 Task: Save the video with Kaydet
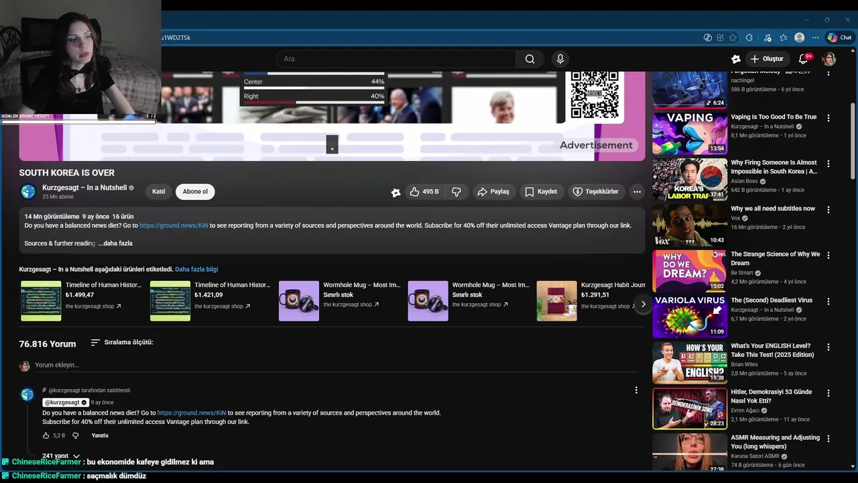pyautogui.click(x=541, y=192)
